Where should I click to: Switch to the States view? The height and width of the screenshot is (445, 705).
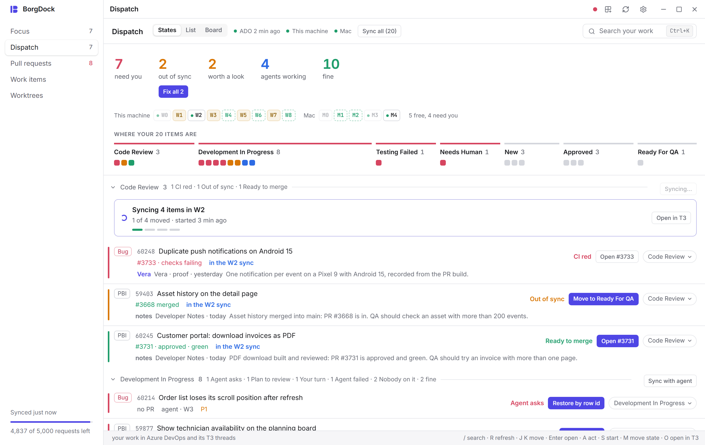click(167, 30)
